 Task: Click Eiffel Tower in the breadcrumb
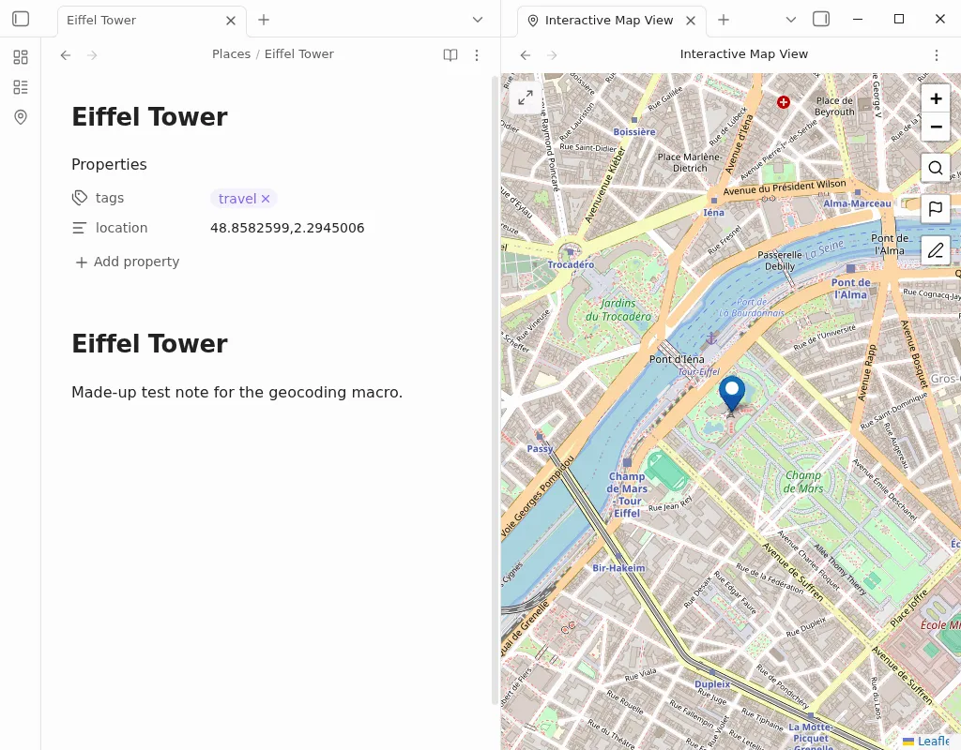click(299, 53)
